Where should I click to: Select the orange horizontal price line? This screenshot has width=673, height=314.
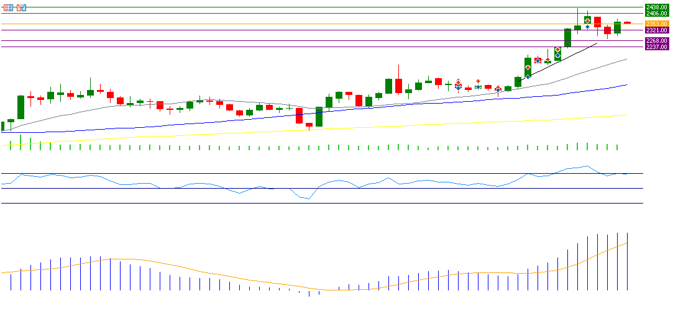click(x=311, y=24)
